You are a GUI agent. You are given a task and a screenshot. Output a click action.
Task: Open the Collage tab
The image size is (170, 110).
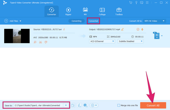point(102,11)
